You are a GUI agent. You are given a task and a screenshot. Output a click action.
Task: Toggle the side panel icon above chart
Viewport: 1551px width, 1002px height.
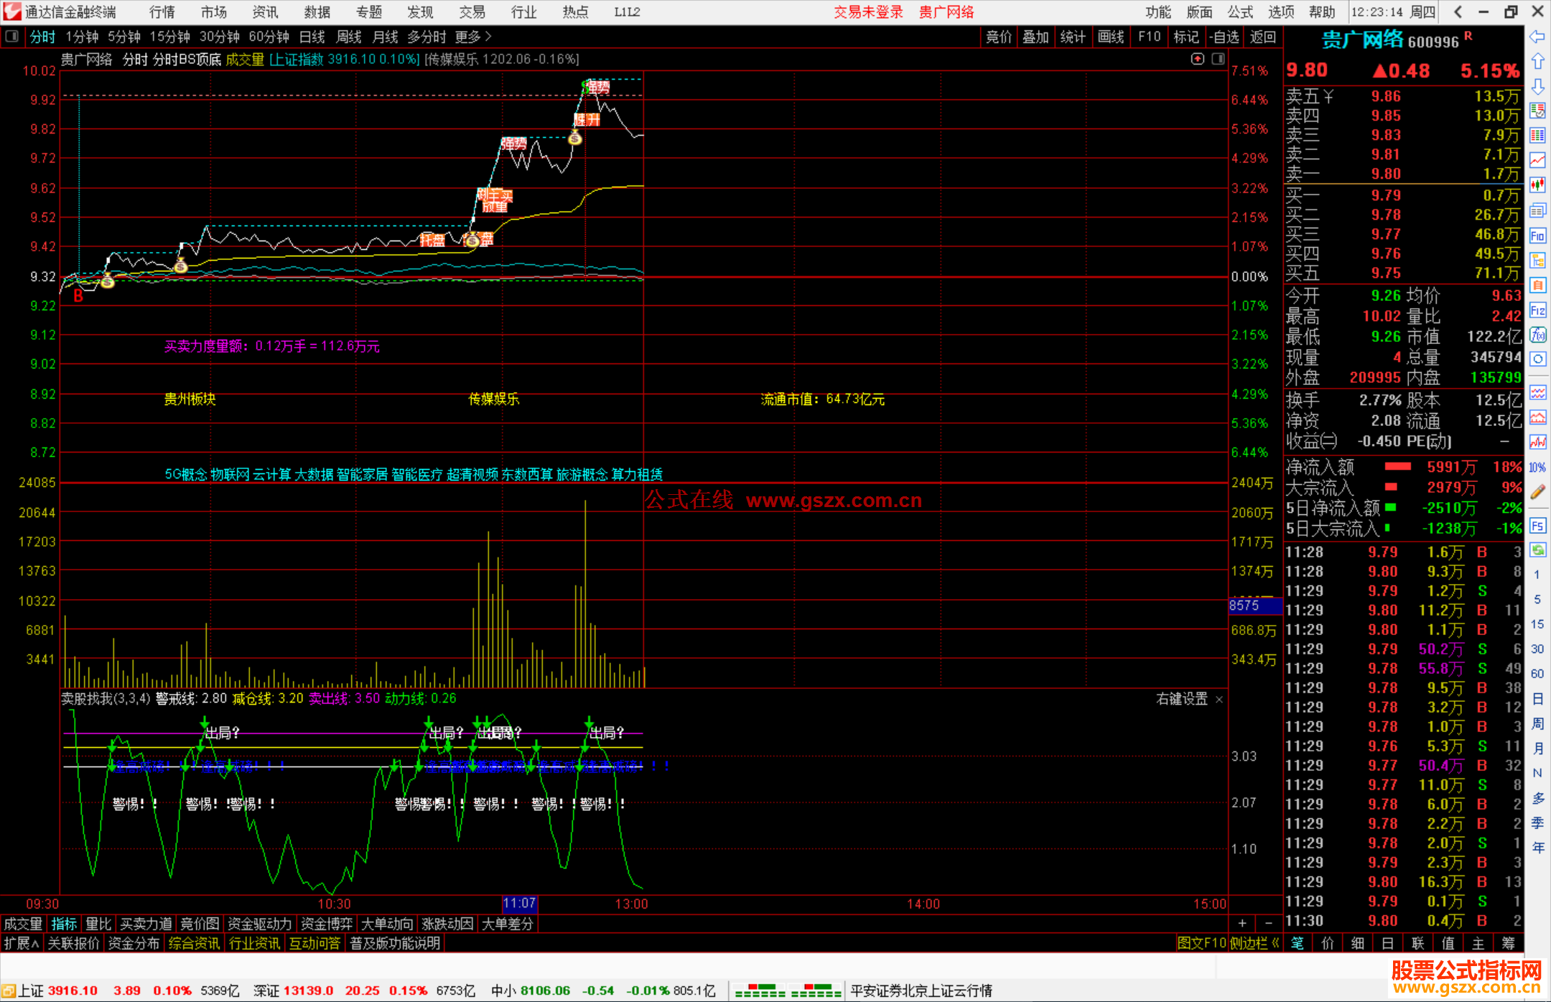click(x=1219, y=59)
